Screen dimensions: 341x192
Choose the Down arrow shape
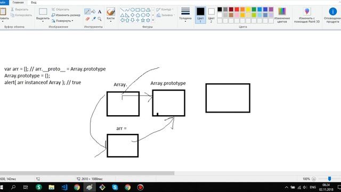[x=133, y=20]
